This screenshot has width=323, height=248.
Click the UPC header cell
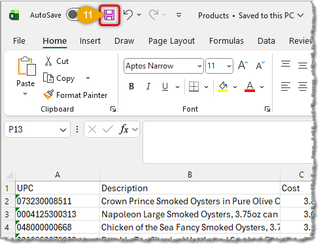coord(58,188)
